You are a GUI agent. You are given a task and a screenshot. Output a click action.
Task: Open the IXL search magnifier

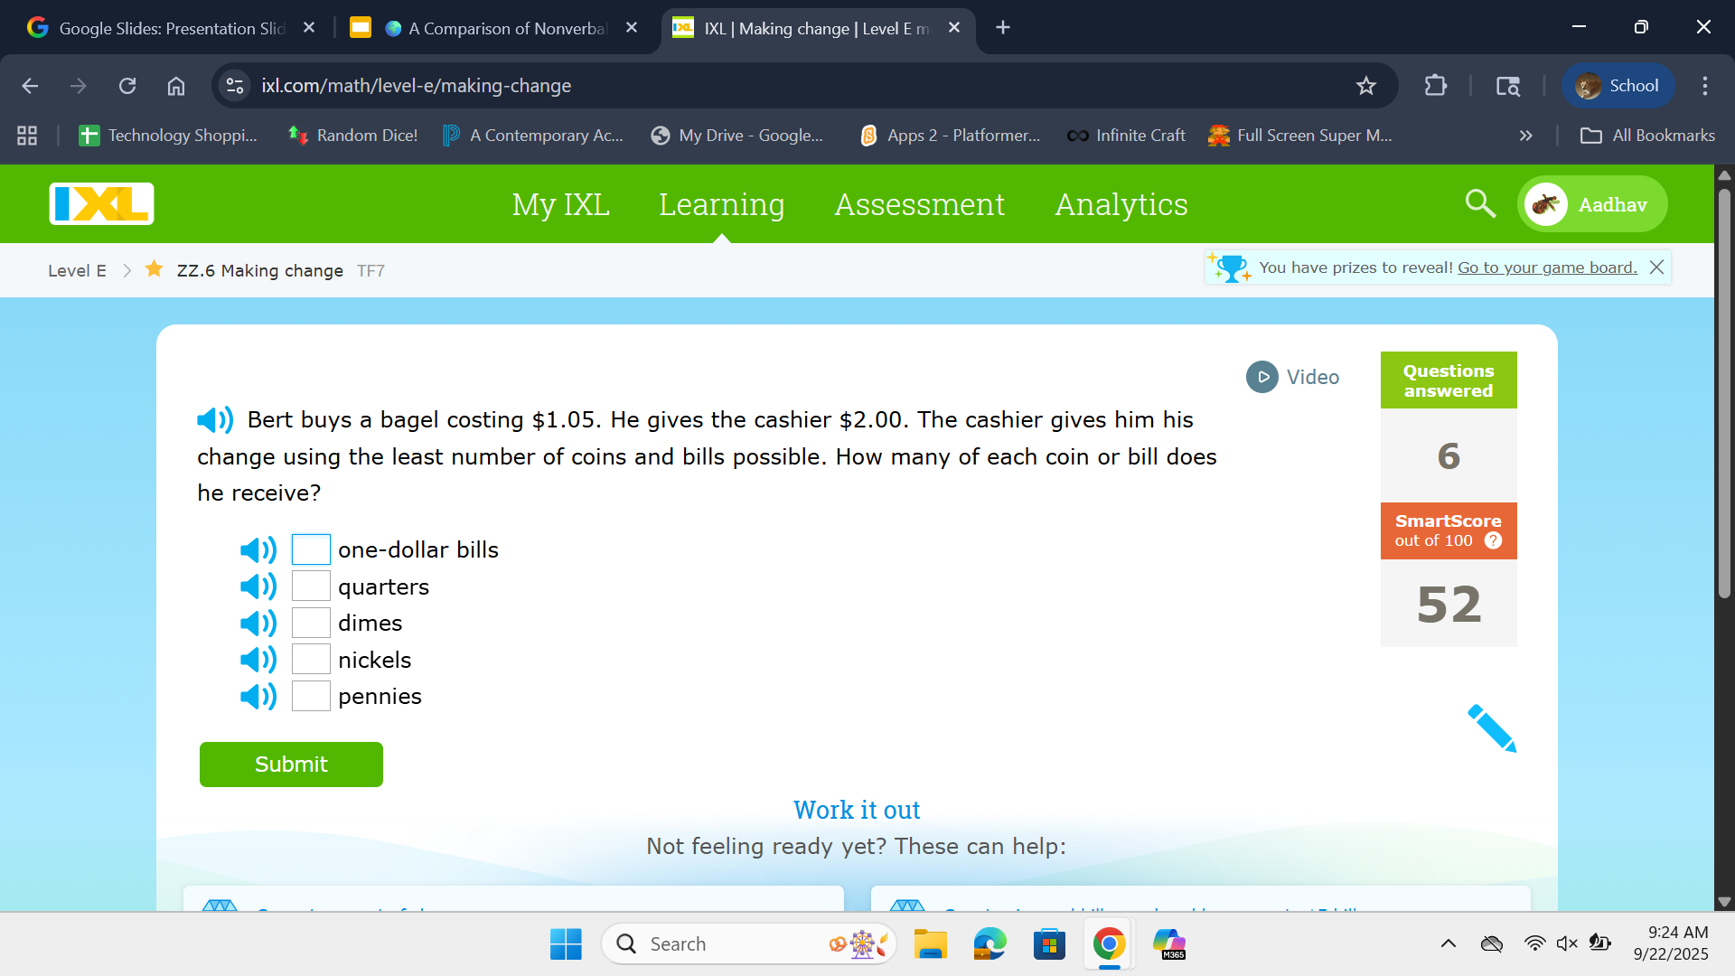click(x=1479, y=203)
